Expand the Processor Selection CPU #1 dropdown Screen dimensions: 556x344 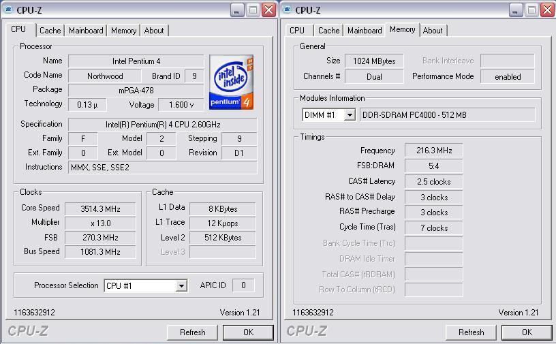pyautogui.click(x=181, y=285)
